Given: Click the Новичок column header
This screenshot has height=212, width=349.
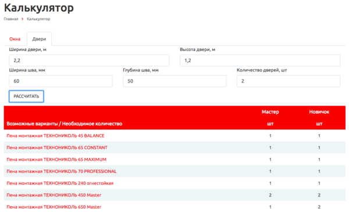Looking at the screenshot, I should [319, 112].
